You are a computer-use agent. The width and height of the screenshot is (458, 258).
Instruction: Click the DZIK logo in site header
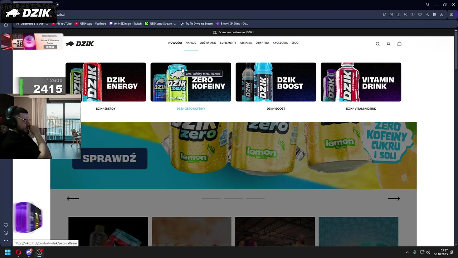pyautogui.click(x=80, y=44)
